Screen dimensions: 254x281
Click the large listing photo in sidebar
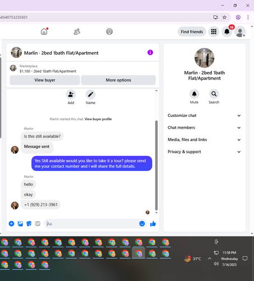(204, 58)
